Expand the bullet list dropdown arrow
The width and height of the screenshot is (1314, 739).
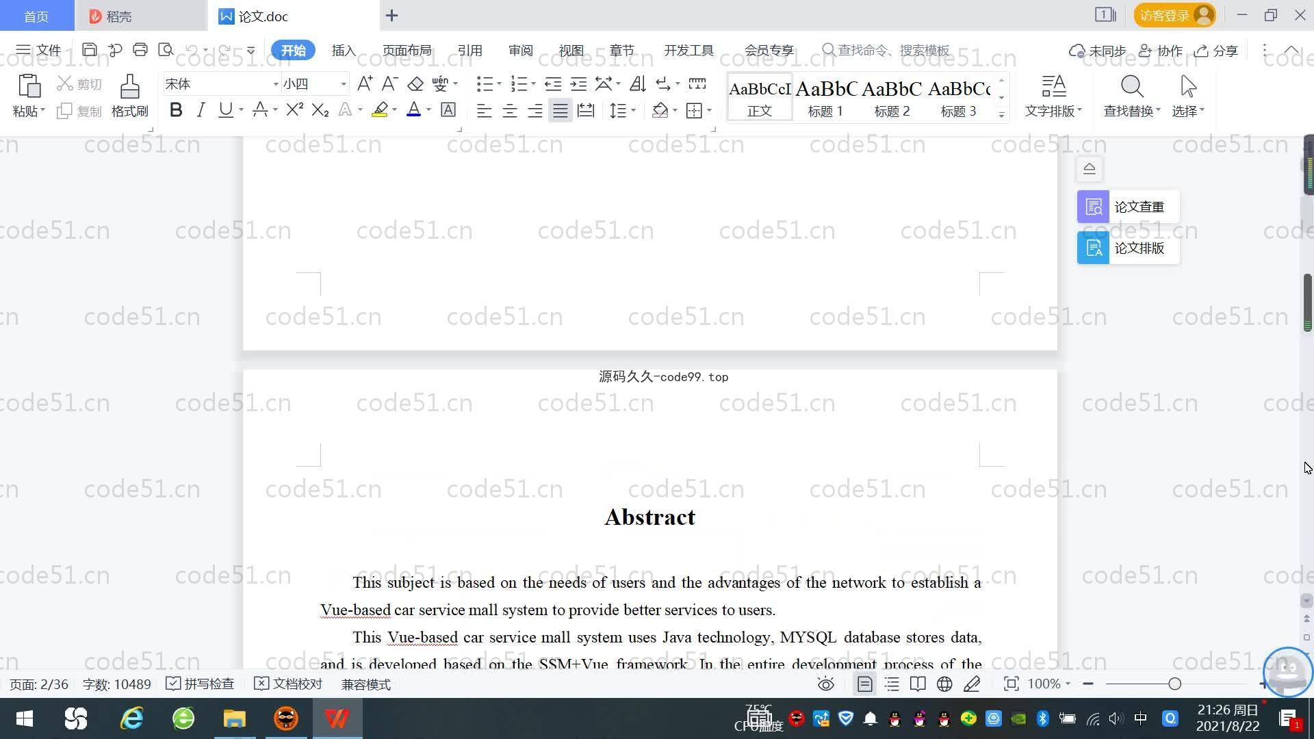pos(499,84)
